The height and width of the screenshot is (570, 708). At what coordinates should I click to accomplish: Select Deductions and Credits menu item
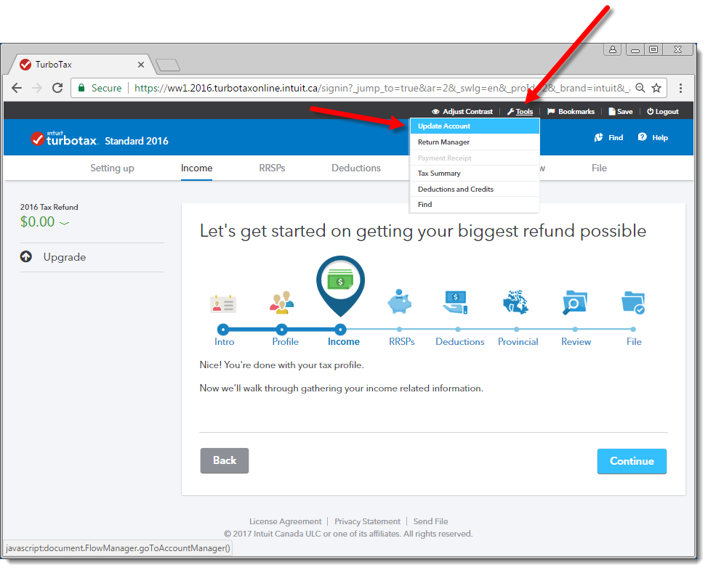[x=475, y=189]
